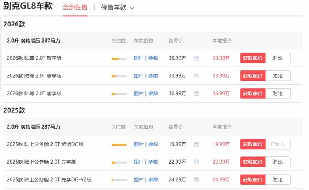Open 2026款 陆尊 2.0T 奢享版 model name
Image resolution: width=309 pixels, height=190 pixels.
(x=34, y=93)
